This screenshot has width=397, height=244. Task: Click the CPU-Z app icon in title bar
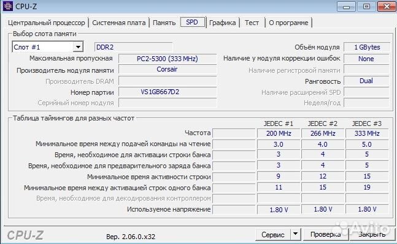(7, 6)
